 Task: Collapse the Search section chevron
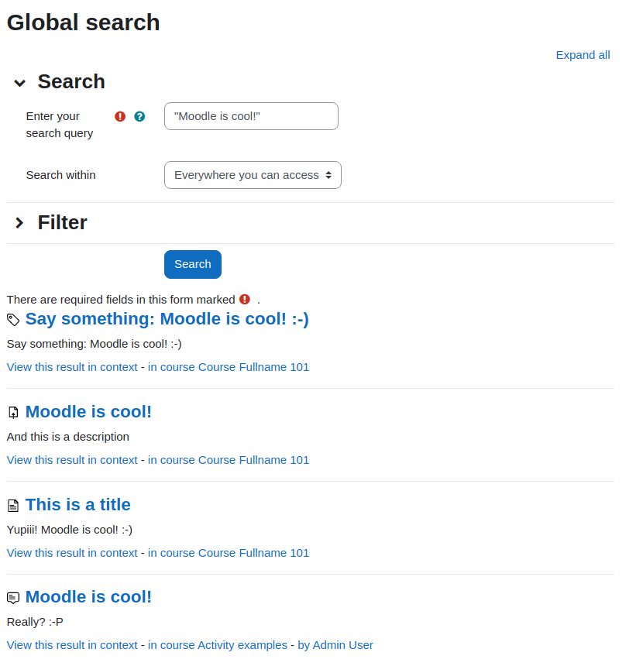pyautogui.click(x=20, y=82)
